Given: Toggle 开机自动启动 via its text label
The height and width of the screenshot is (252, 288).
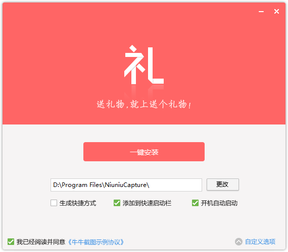Looking at the screenshot, I should click(x=219, y=203).
